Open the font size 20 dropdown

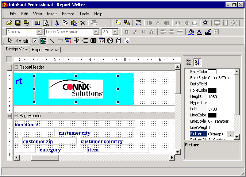115,32
